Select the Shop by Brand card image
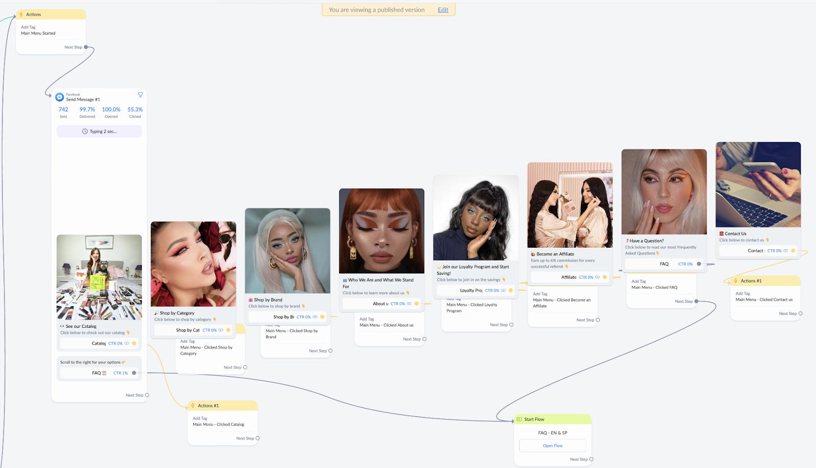 (x=288, y=251)
